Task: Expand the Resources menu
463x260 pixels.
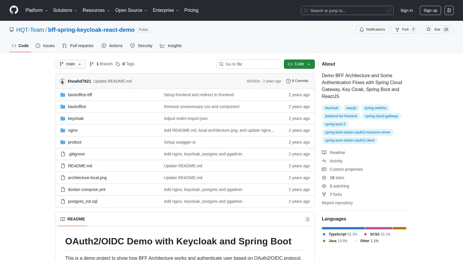Action: pyautogui.click(x=96, y=10)
